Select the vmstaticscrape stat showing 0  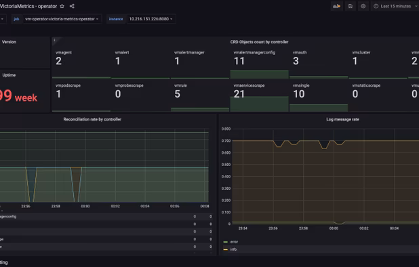point(378,96)
